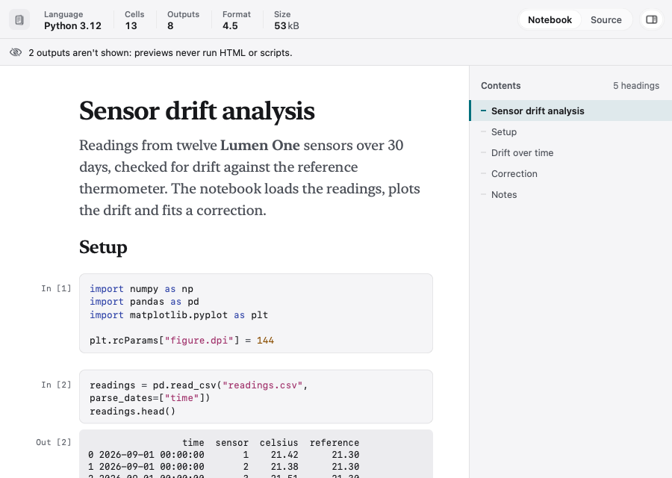Toggle the sidebar panel icon

coord(651,19)
